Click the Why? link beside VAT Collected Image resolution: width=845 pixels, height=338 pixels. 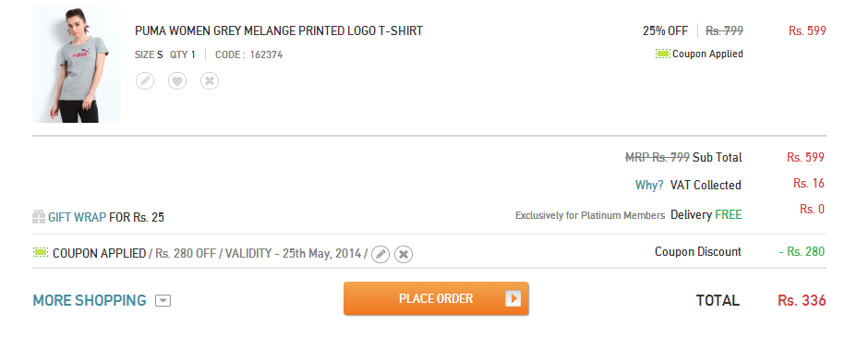pos(649,186)
